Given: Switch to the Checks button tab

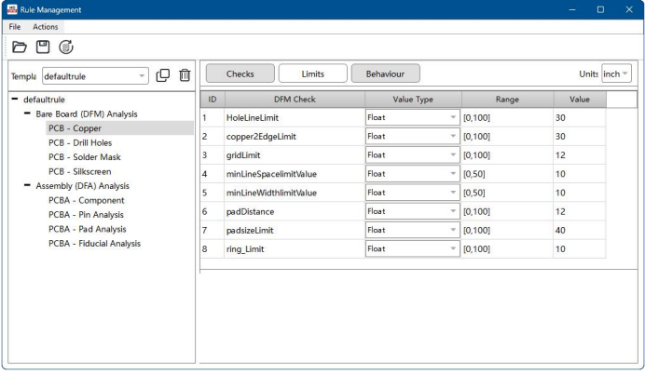Looking at the screenshot, I should coord(240,73).
